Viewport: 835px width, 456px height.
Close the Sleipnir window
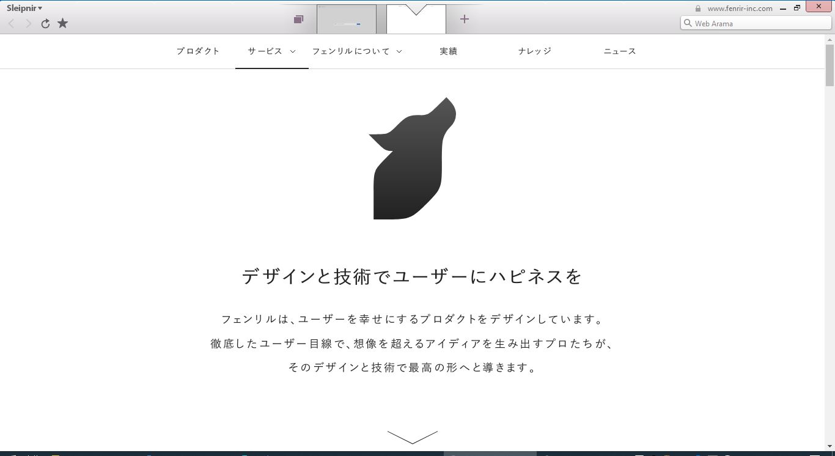coord(820,7)
